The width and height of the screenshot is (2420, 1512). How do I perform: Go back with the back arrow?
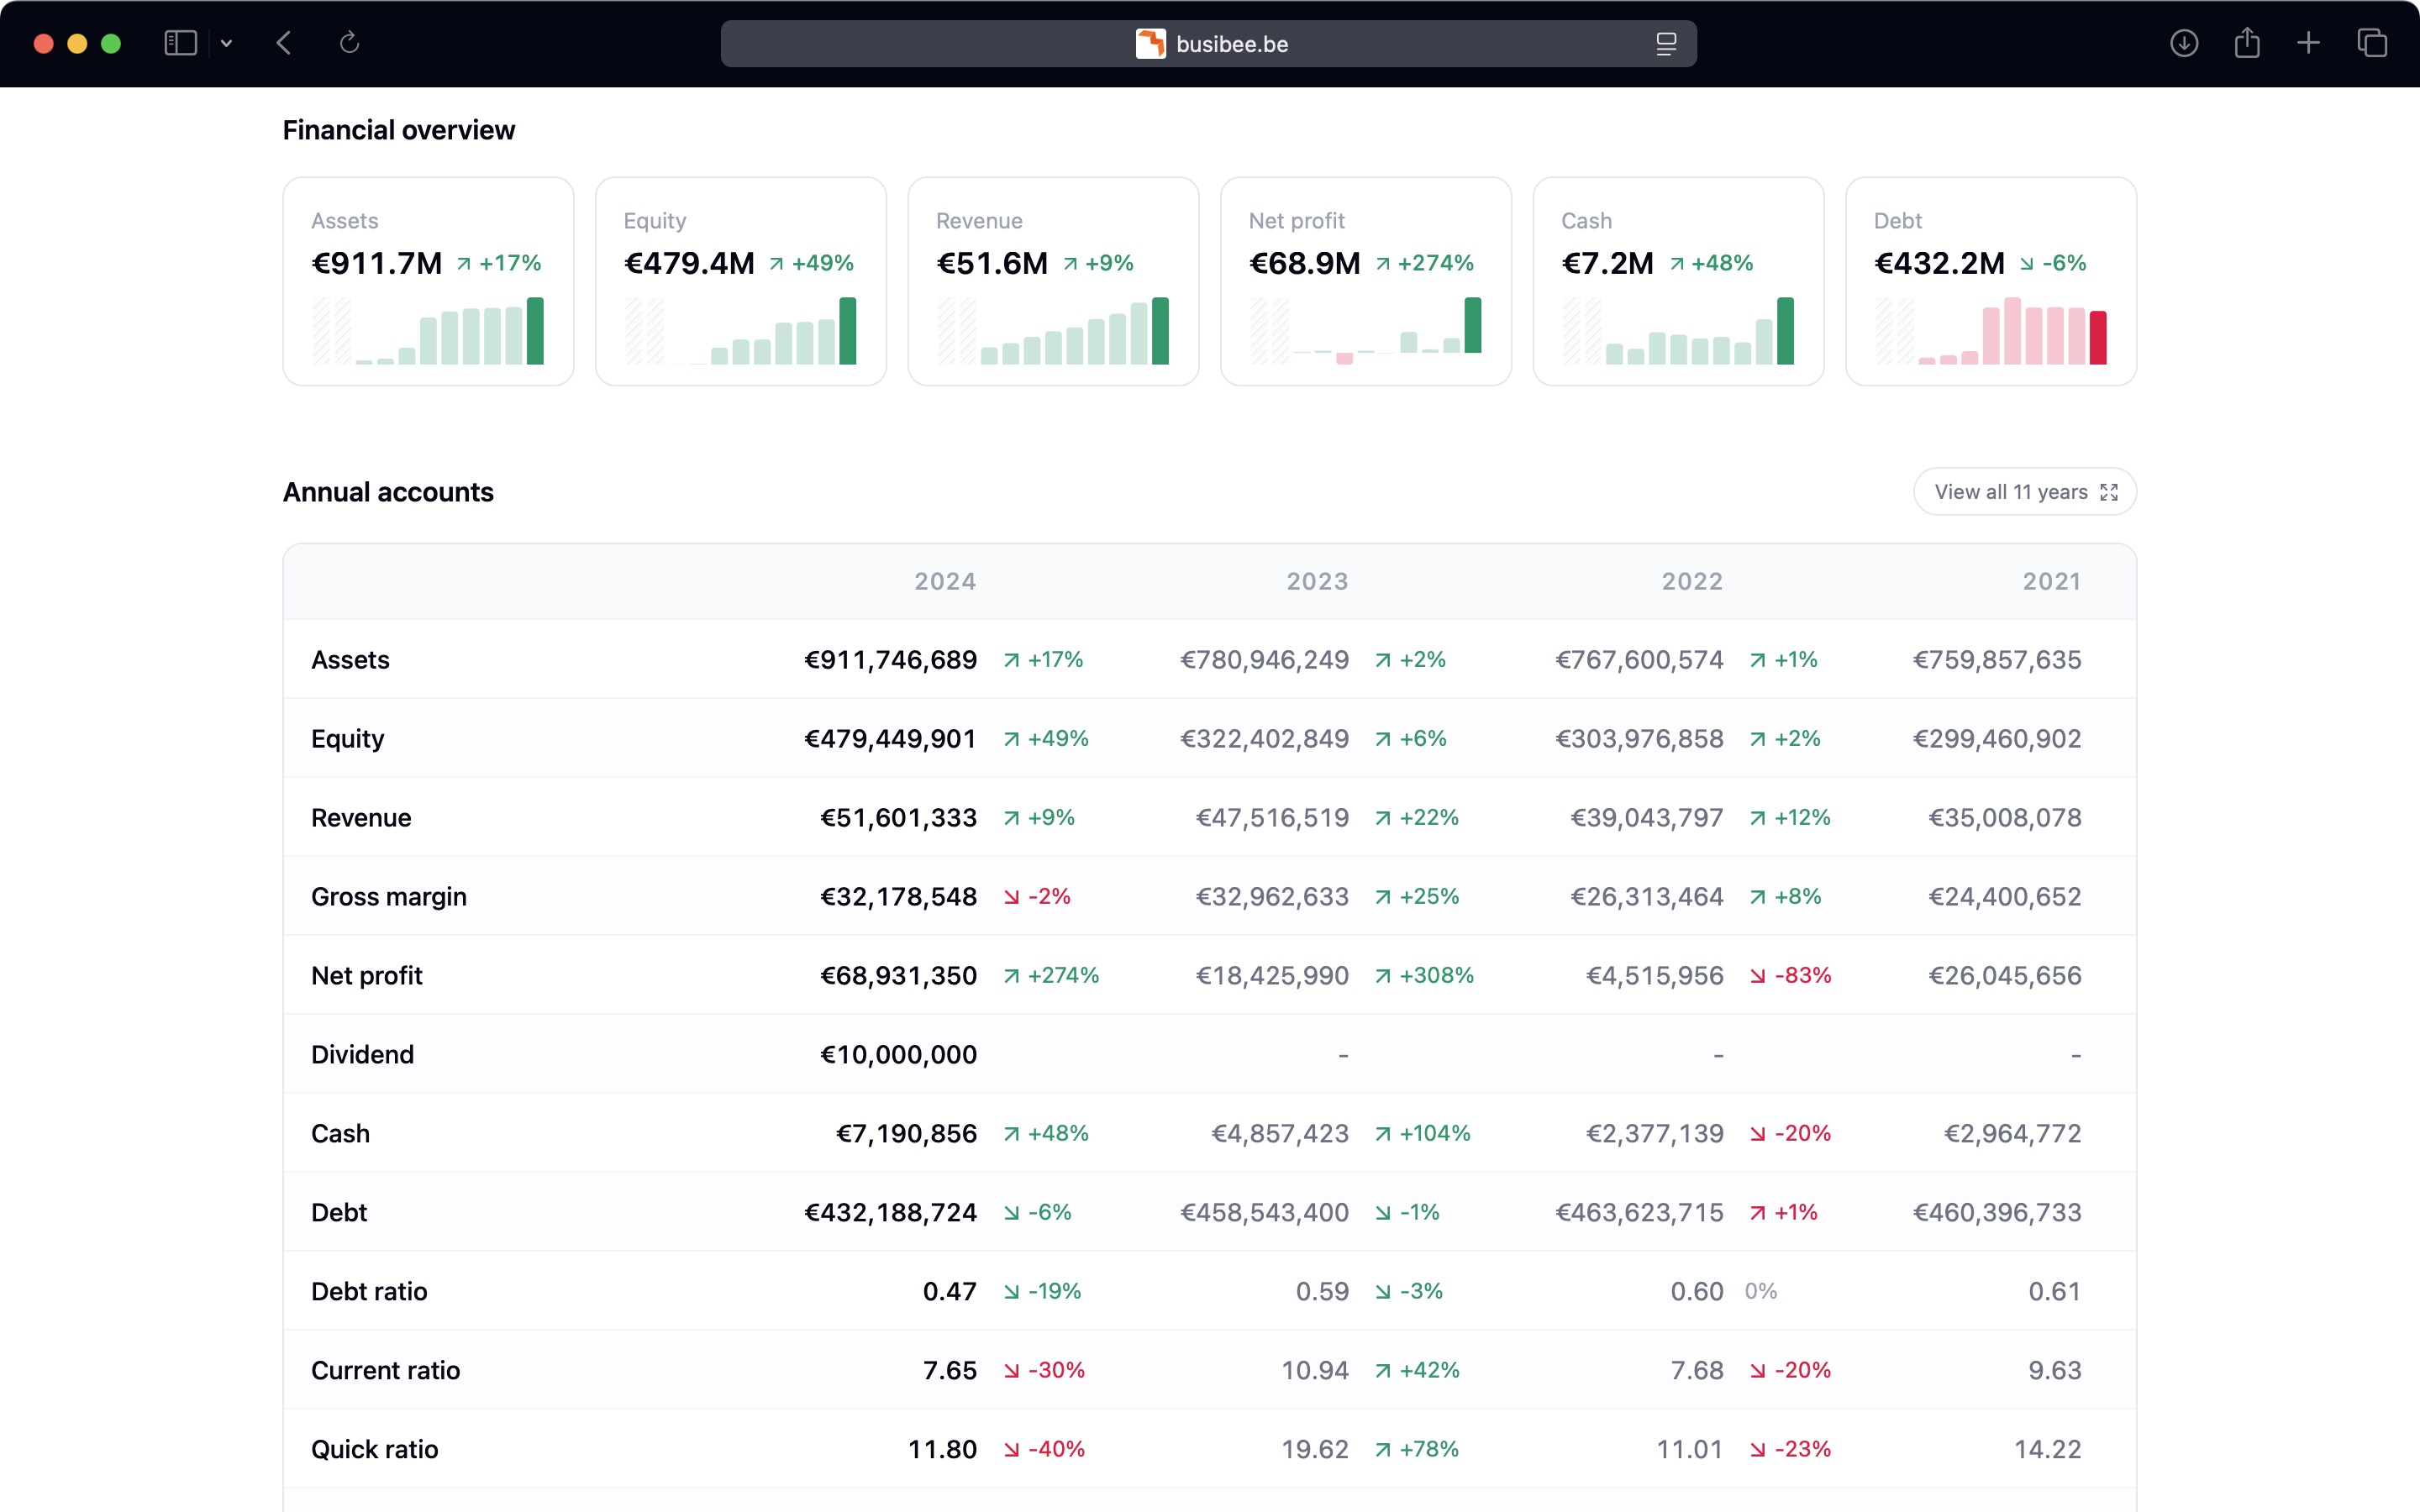point(284,43)
